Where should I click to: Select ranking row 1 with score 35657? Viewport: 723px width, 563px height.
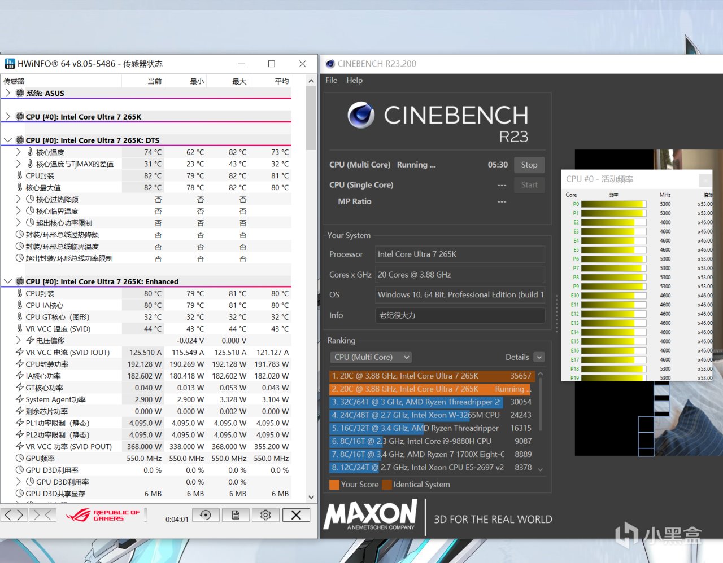[x=431, y=376]
